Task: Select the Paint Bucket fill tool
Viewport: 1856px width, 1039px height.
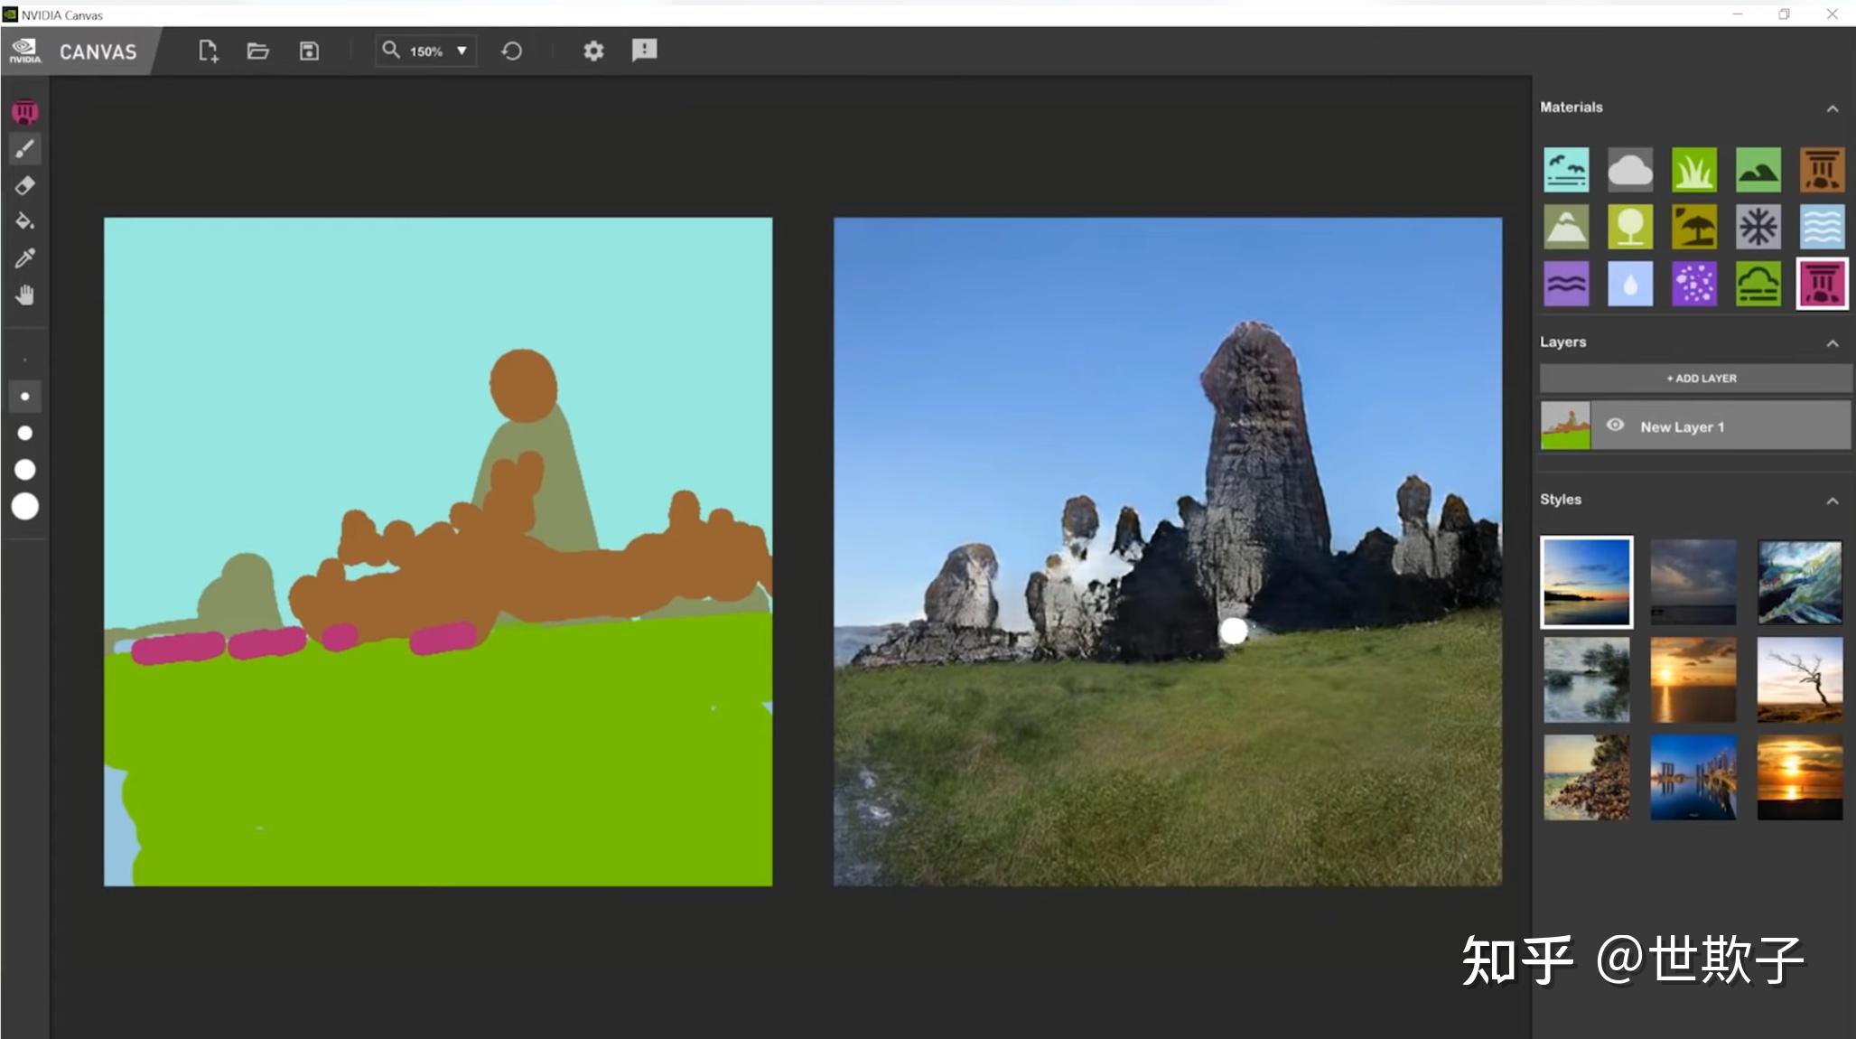Action: [25, 221]
